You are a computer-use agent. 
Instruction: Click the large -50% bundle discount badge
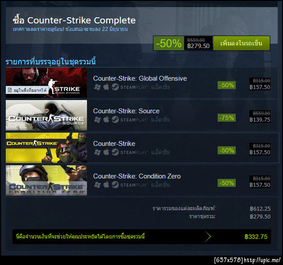click(168, 43)
